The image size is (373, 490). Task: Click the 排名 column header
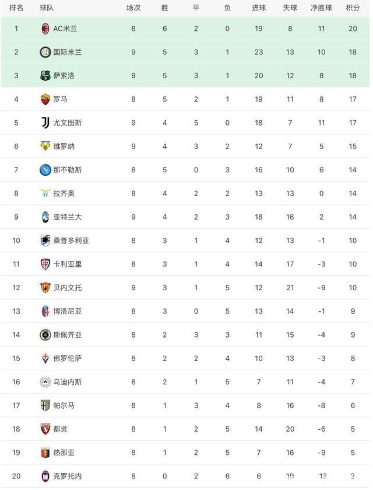[x=16, y=8]
